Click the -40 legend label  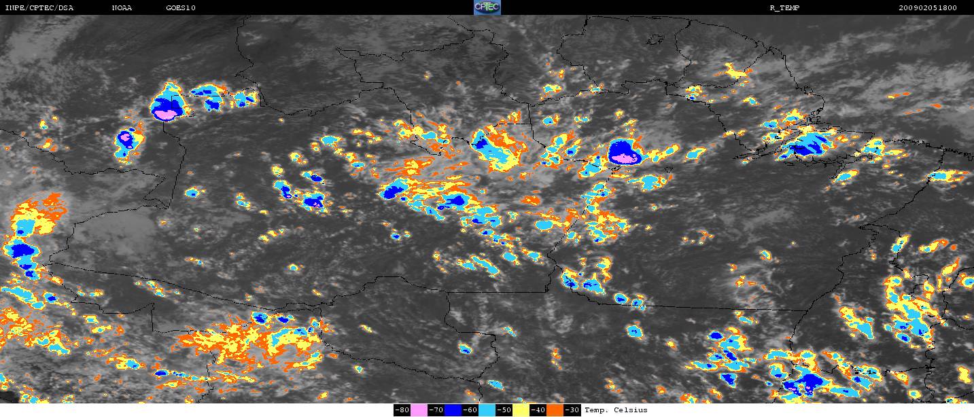[538, 410]
